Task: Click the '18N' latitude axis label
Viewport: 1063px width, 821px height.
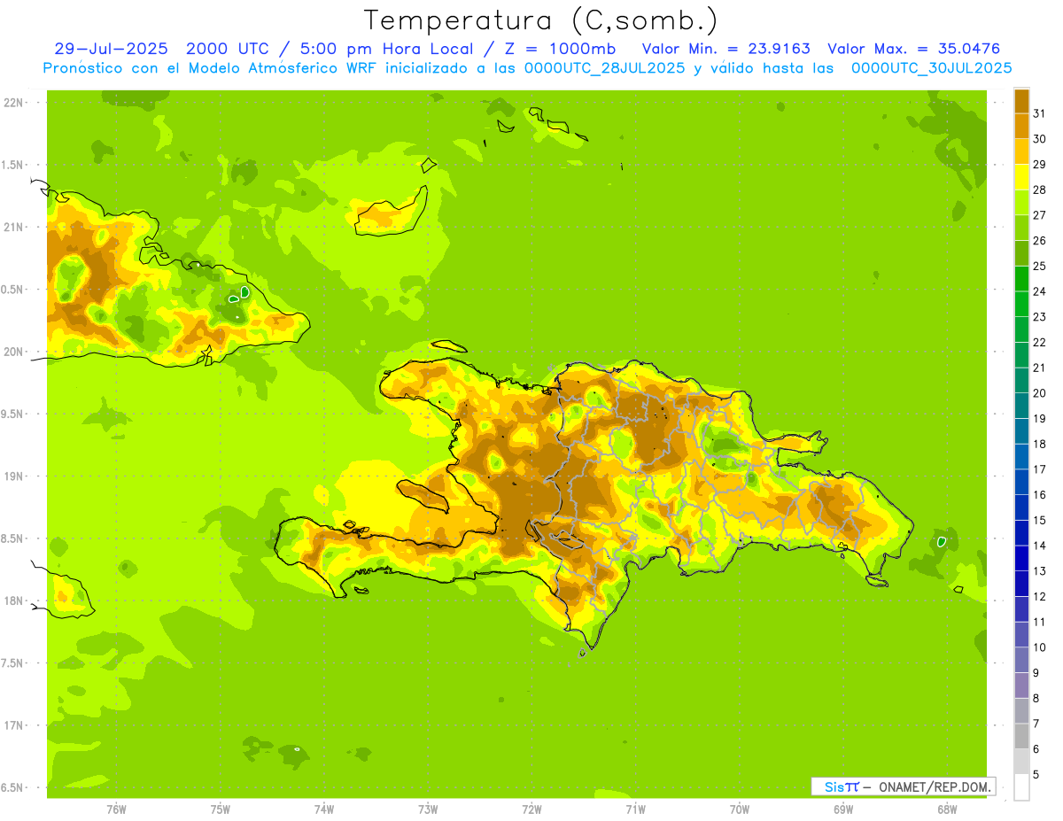Action: click(13, 600)
